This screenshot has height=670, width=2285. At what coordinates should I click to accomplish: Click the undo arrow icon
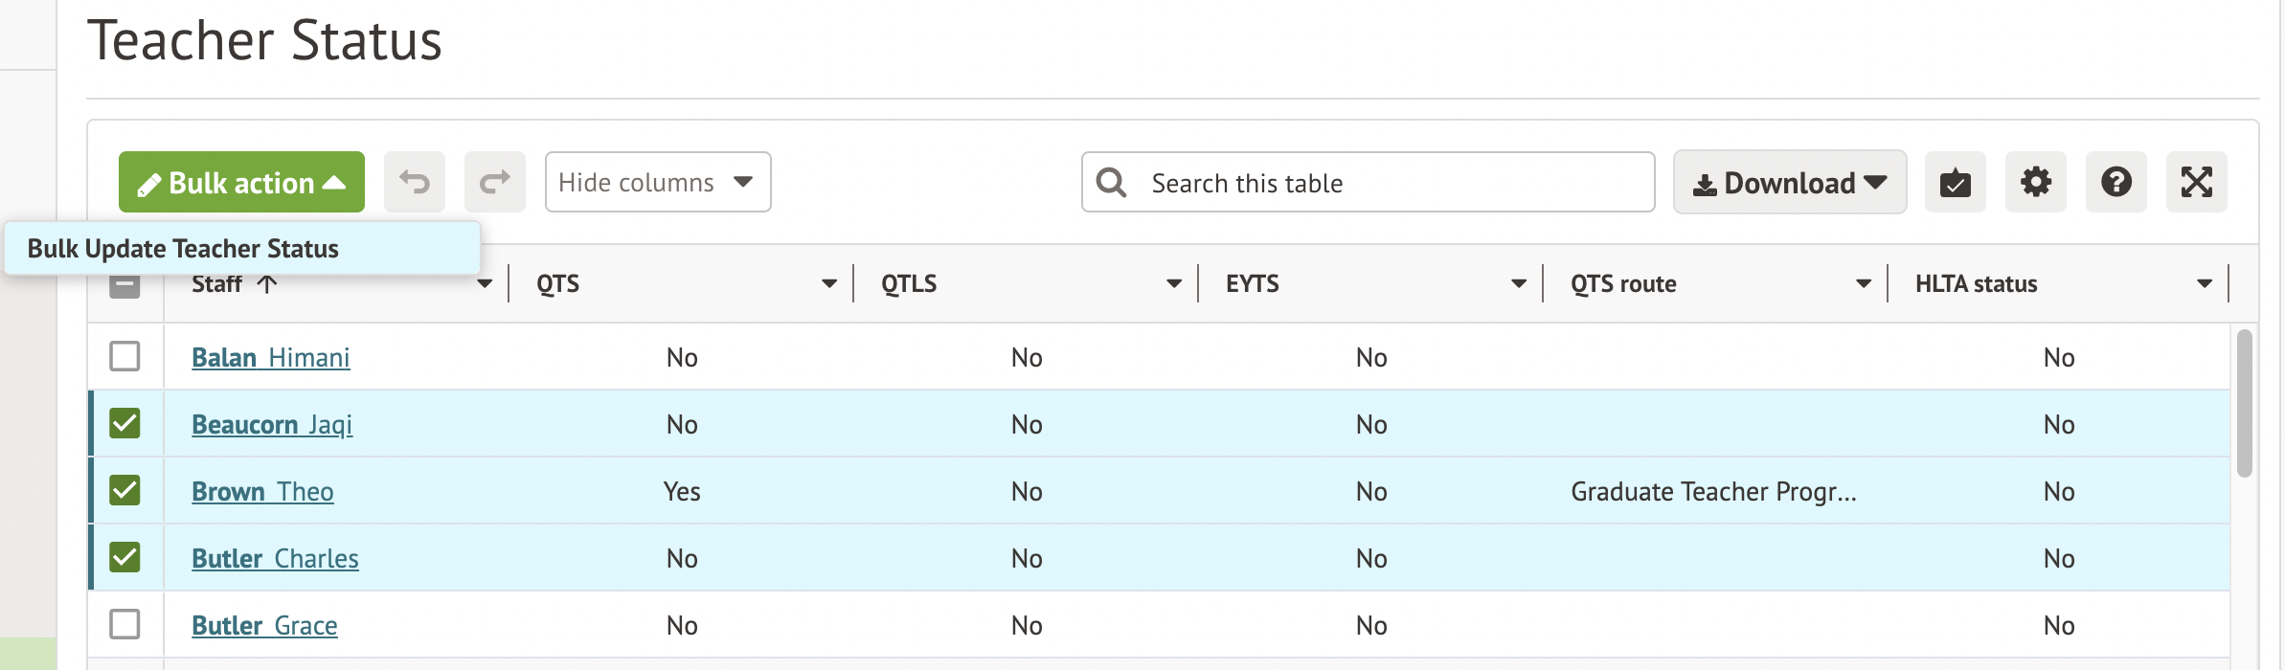[414, 182]
